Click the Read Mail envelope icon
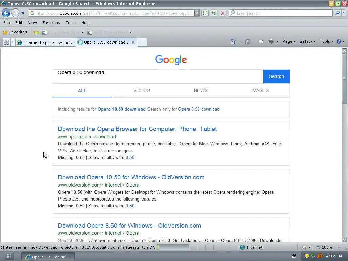Screen dimensions: 348x261 click(261, 41)
